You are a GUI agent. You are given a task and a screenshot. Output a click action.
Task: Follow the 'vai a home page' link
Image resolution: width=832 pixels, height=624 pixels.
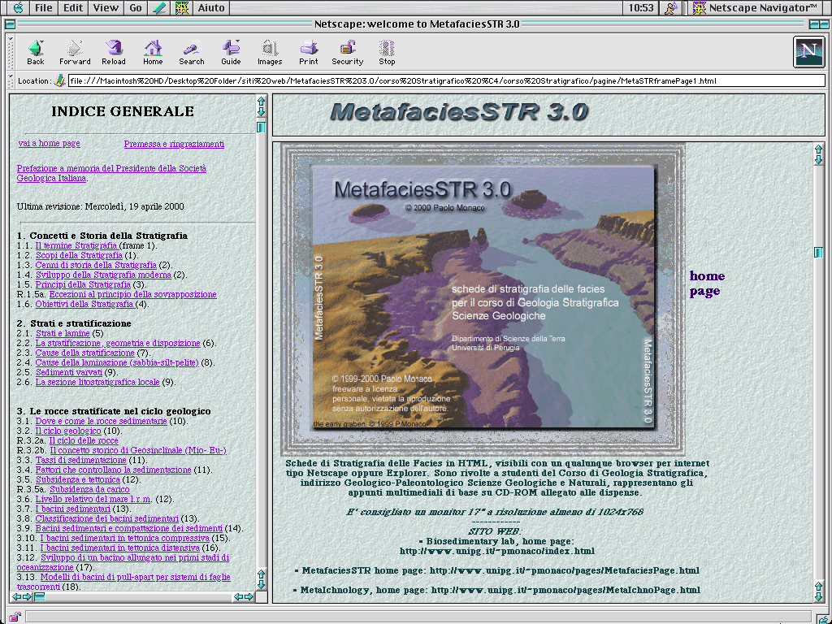coord(49,144)
